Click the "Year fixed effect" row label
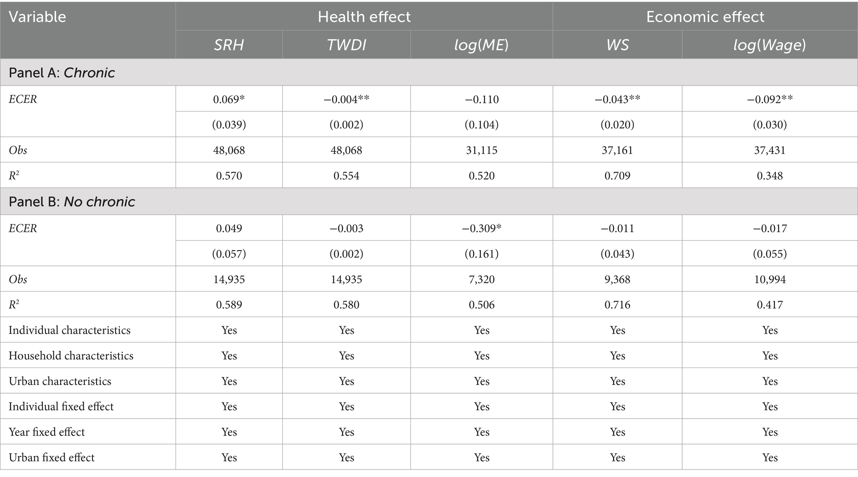This screenshot has width=858, height=477. pos(46,432)
